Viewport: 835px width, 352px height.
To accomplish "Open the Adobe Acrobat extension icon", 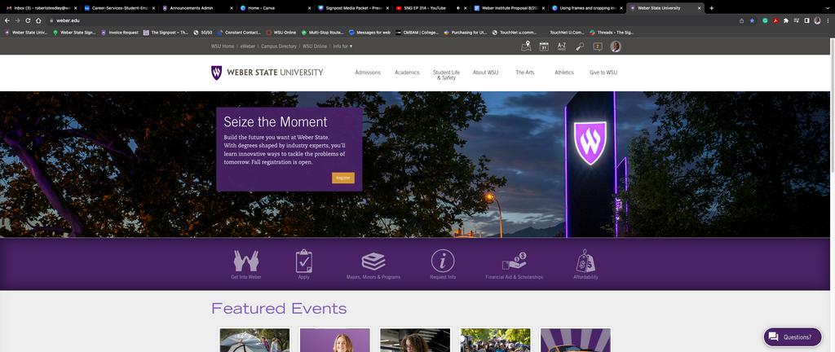I will [x=775, y=20].
